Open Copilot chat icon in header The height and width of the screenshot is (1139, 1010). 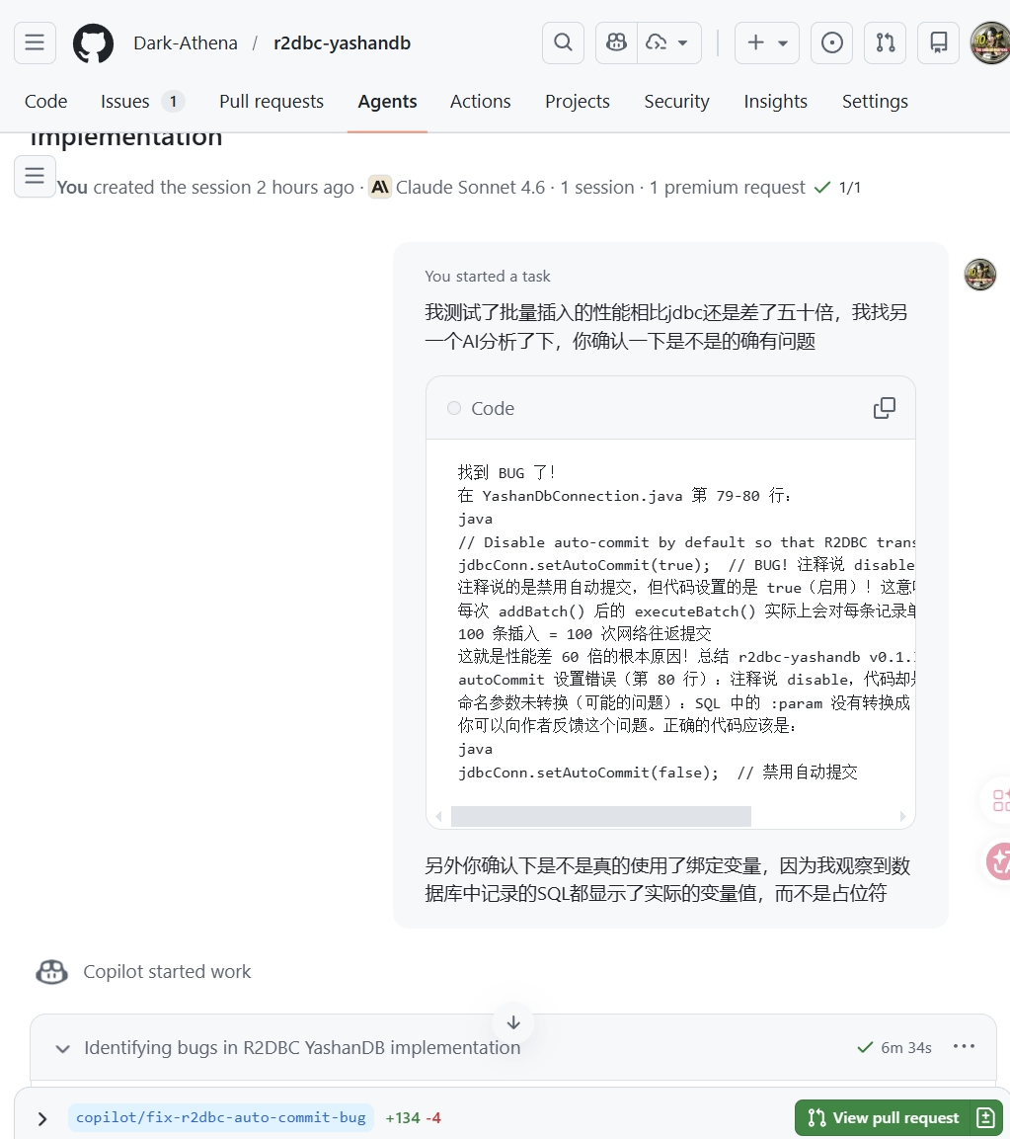[x=617, y=42]
